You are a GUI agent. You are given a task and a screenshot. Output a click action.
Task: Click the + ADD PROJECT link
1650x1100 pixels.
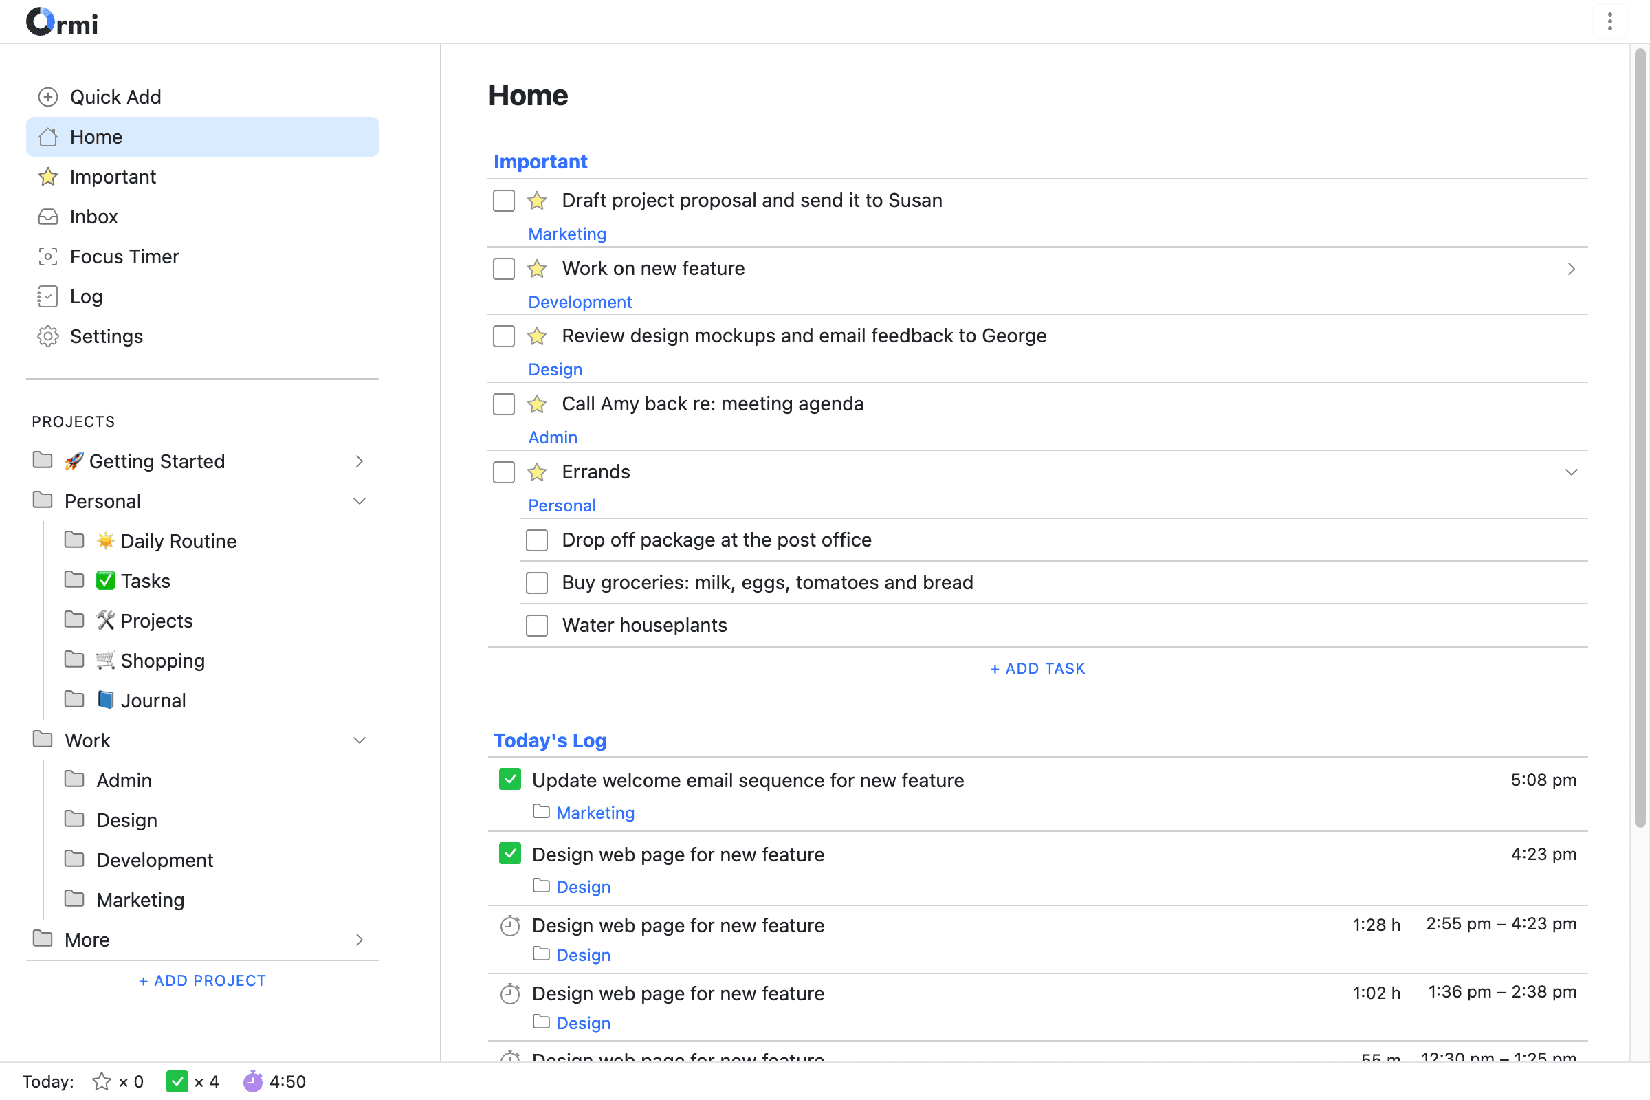pyautogui.click(x=202, y=980)
